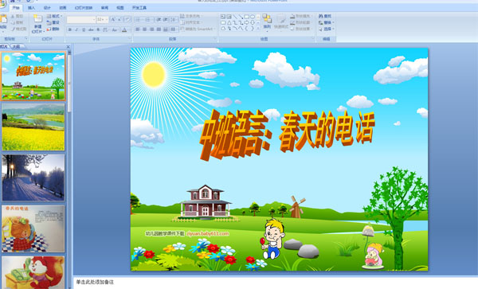Viewport: 478px width, 289px height.
Task: Expand the slide Layout (版式) dropdown
Action: pos(54,16)
